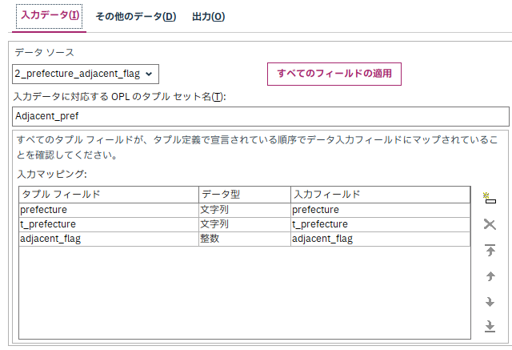Focus the OPL tuple set name field Adjacent_pref
This screenshot has width=512, height=350.
pyautogui.click(x=261, y=116)
